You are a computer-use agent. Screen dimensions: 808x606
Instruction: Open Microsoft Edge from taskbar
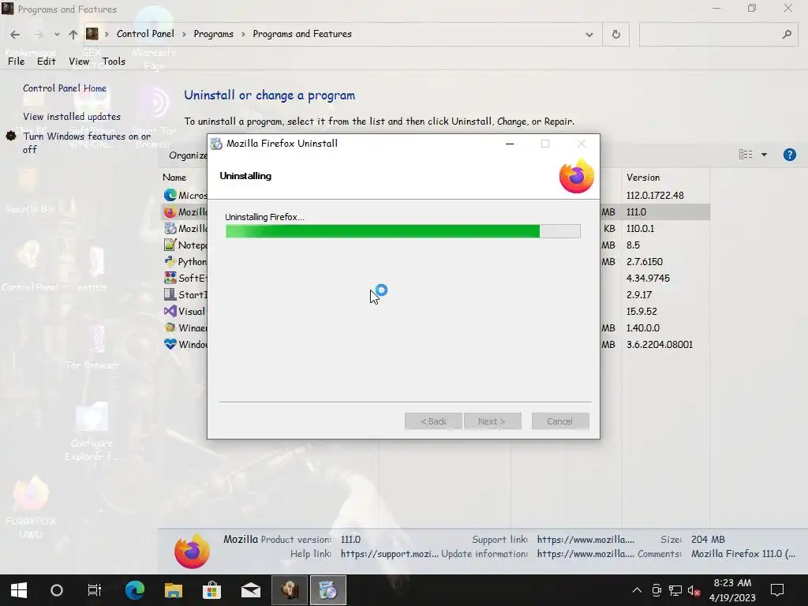click(134, 590)
